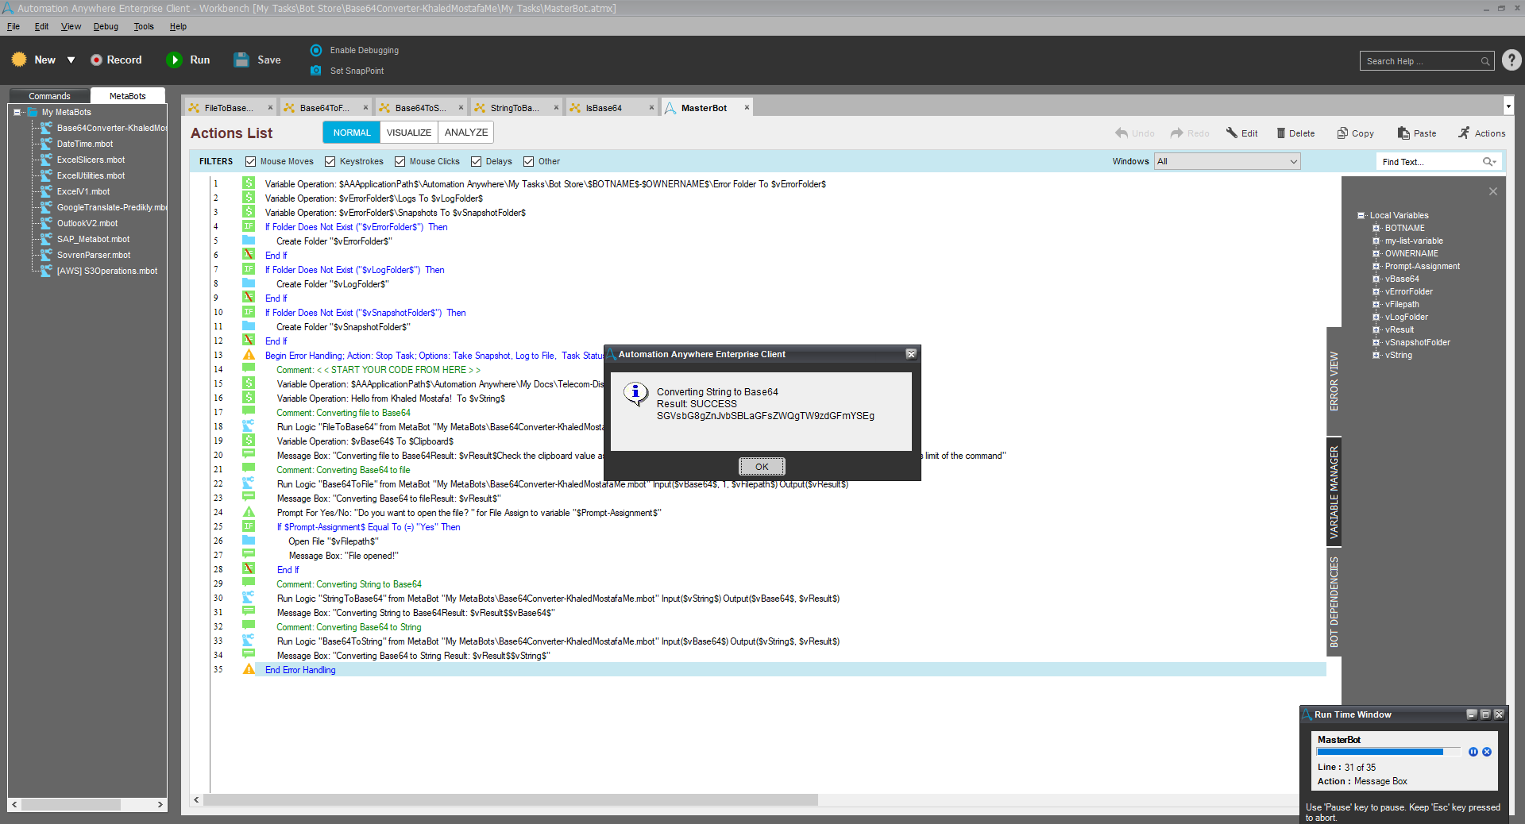Click the Actions List horizontal scrollbar
1525x824 pixels.
(511, 800)
